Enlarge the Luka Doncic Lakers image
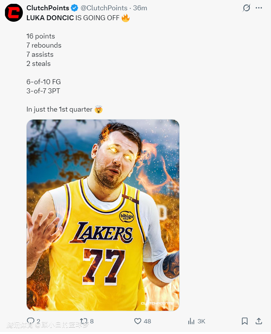The height and width of the screenshot is (334, 271). pos(103,215)
